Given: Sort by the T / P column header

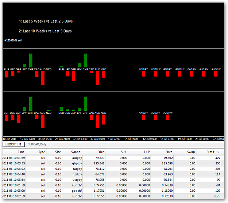Looking at the screenshot, I should click(x=147, y=152).
